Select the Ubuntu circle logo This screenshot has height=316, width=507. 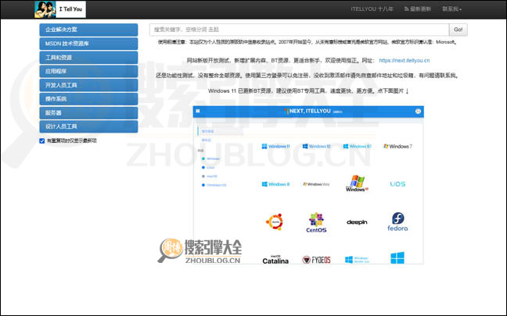click(275, 222)
